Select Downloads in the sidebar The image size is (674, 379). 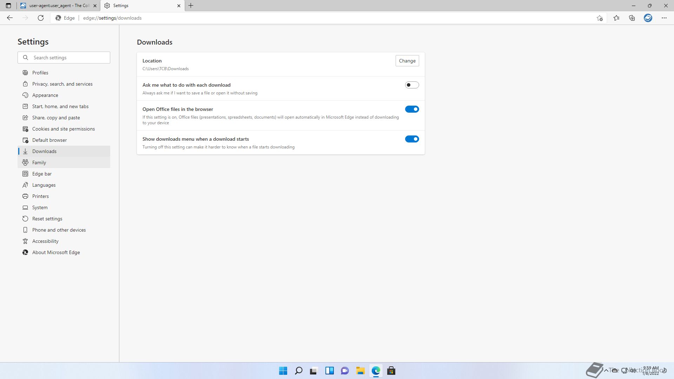pos(64,151)
